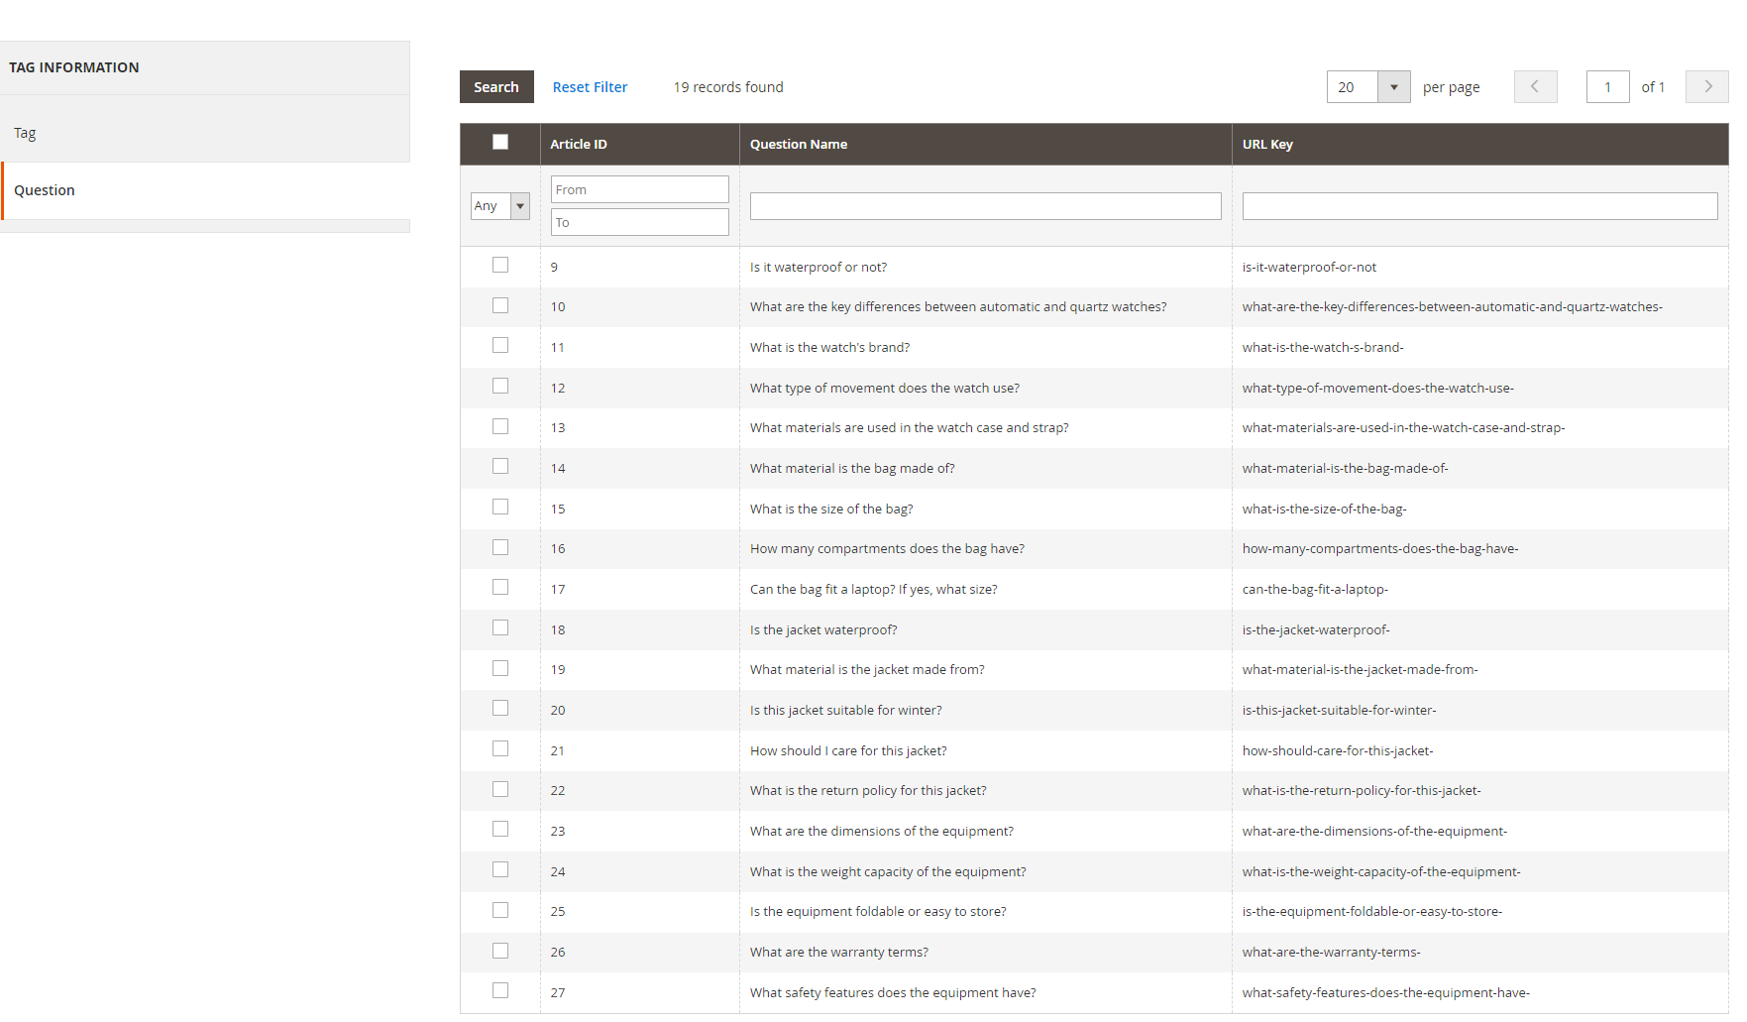Click URL key 'is-it-waterproof-or-not'

[1309, 267]
